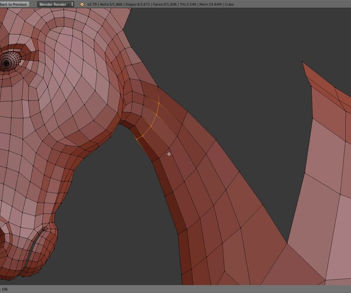The image size is (351, 293).
Task: Open the Blender Render engine dropdown
Action: (x=56, y=4)
